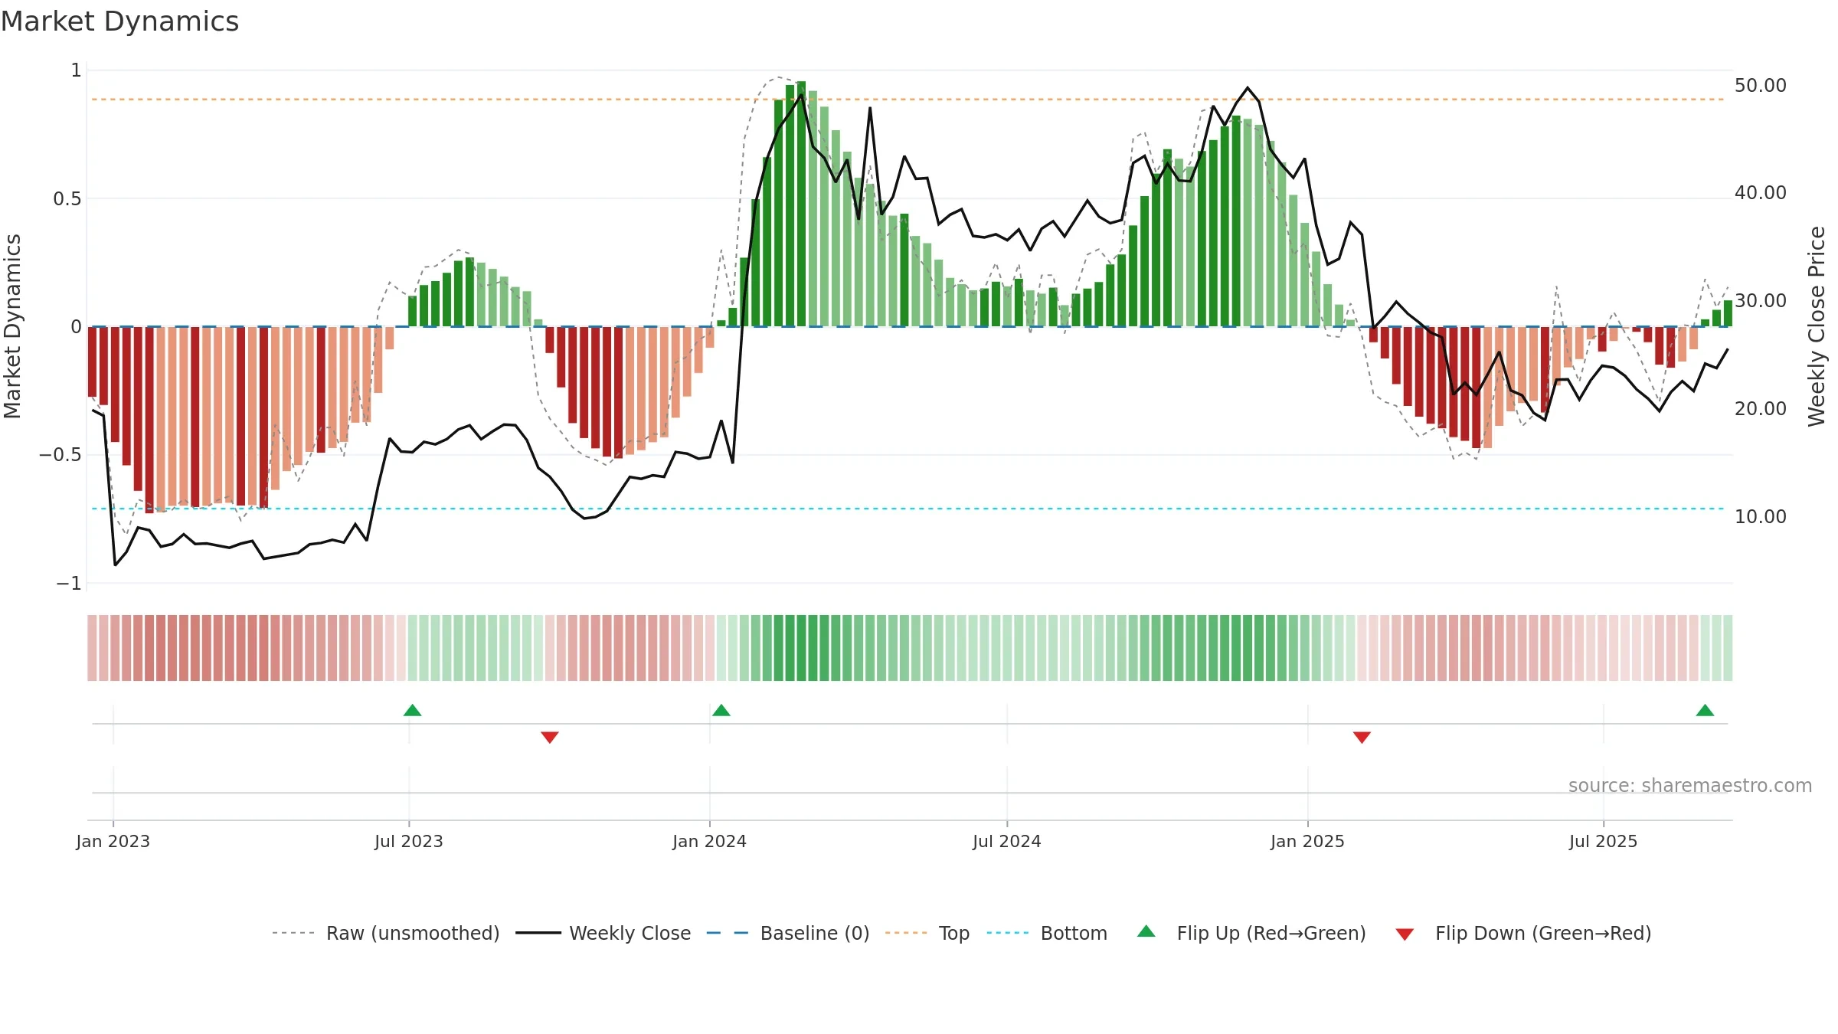Screen dimensions: 1838x1034
Task: Click the Jan 2023 x-axis label
Action: click(x=113, y=841)
